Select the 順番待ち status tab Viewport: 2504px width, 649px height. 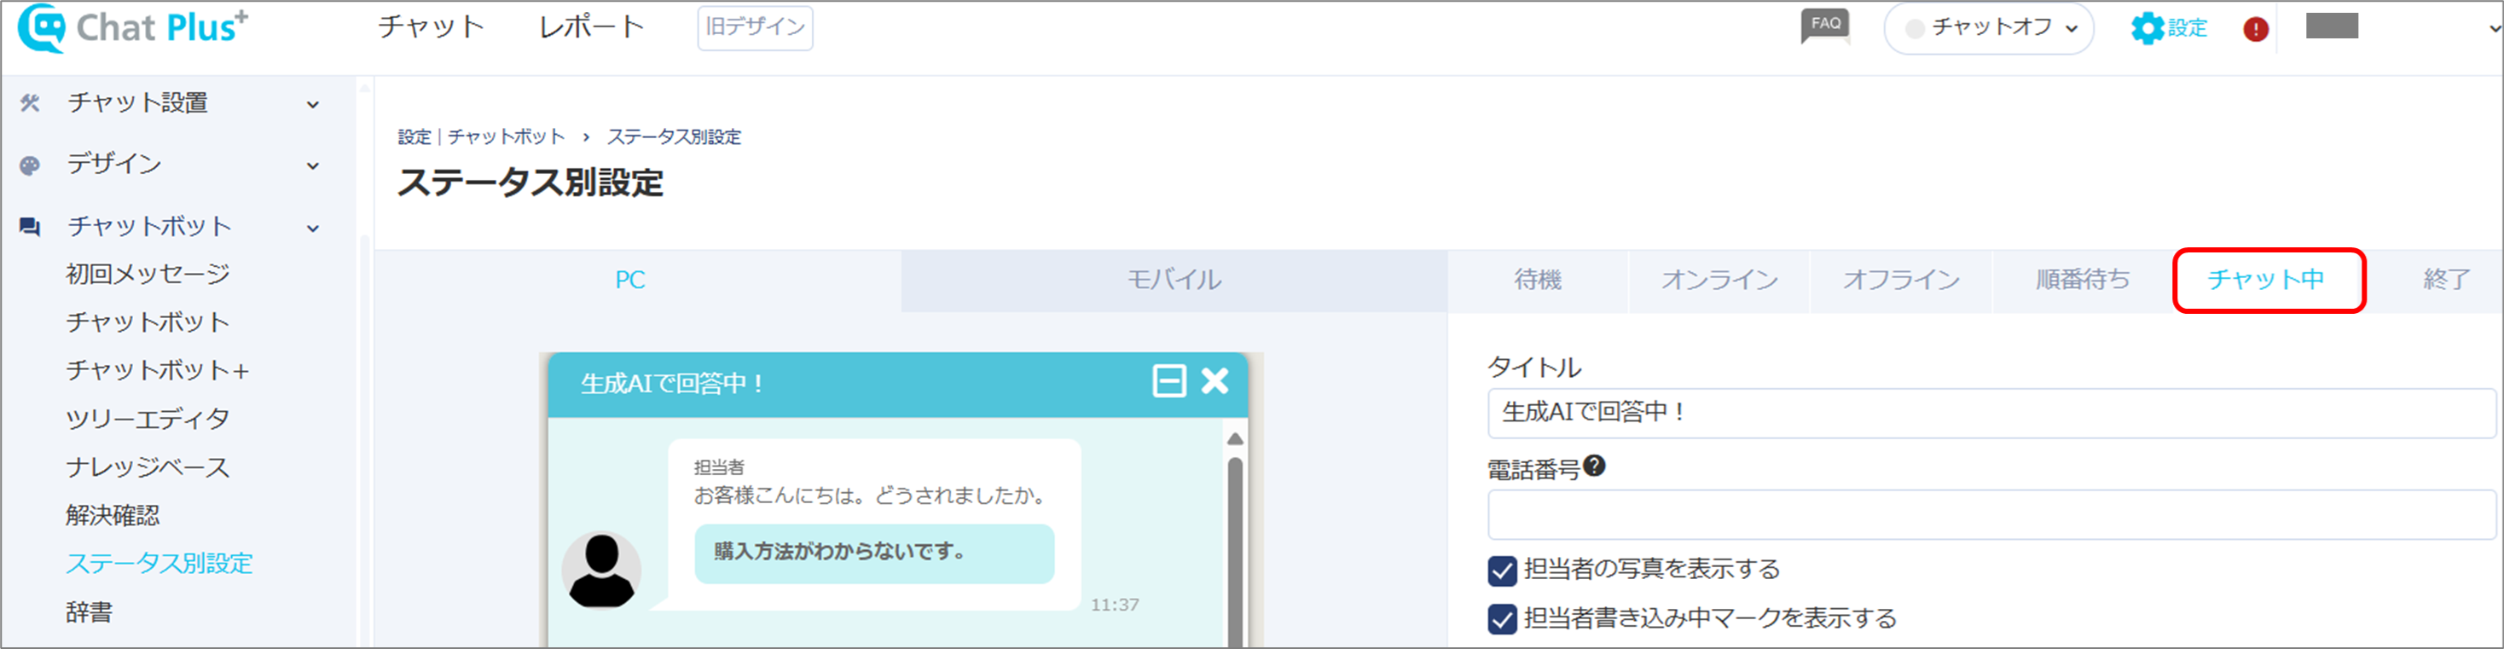tap(2082, 281)
